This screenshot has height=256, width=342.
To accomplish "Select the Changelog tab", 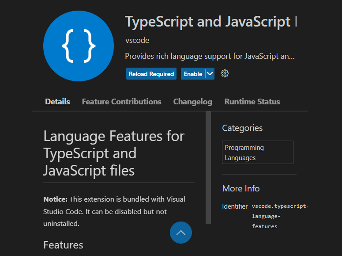I will point(192,102).
